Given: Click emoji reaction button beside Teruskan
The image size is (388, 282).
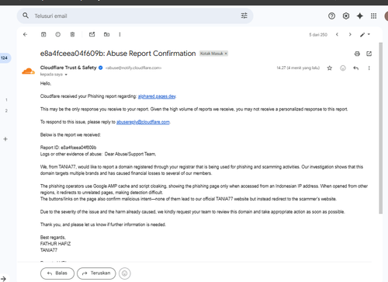Looking at the screenshot, I should tap(125, 273).
